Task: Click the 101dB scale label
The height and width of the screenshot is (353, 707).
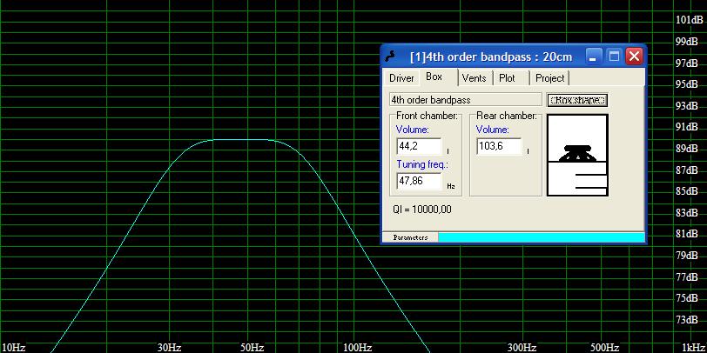Action: pyautogui.click(x=689, y=20)
